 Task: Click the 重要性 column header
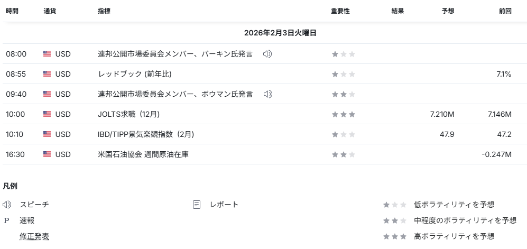click(x=340, y=11)
